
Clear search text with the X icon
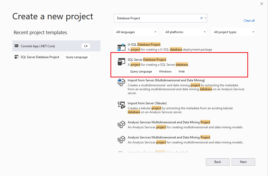pos(202,18)
